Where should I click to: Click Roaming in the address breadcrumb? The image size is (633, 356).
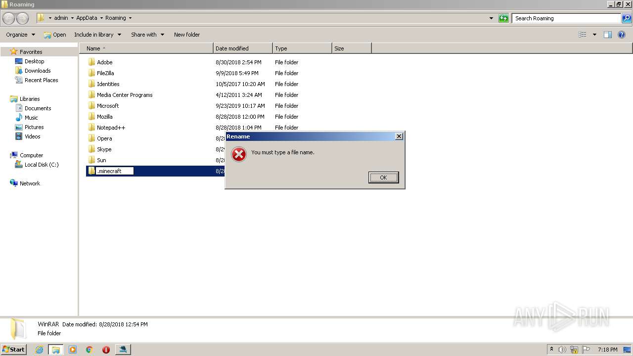click(x=115, y=18)
